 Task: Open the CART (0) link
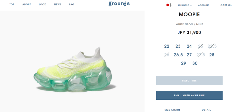tap(226, 5)
